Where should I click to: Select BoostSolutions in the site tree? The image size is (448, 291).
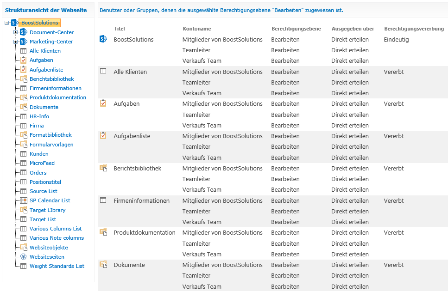[40, 23]
